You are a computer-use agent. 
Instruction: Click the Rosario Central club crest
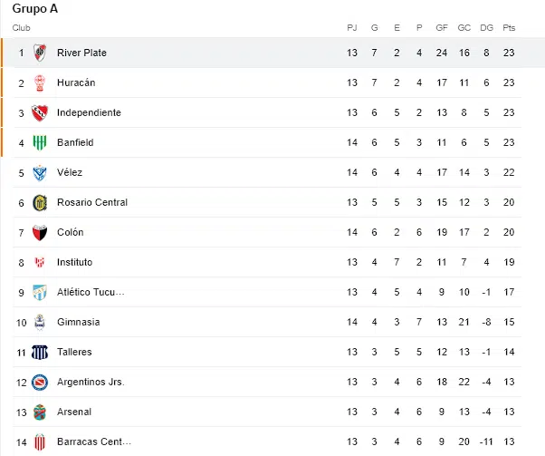[x=40, y=202]
